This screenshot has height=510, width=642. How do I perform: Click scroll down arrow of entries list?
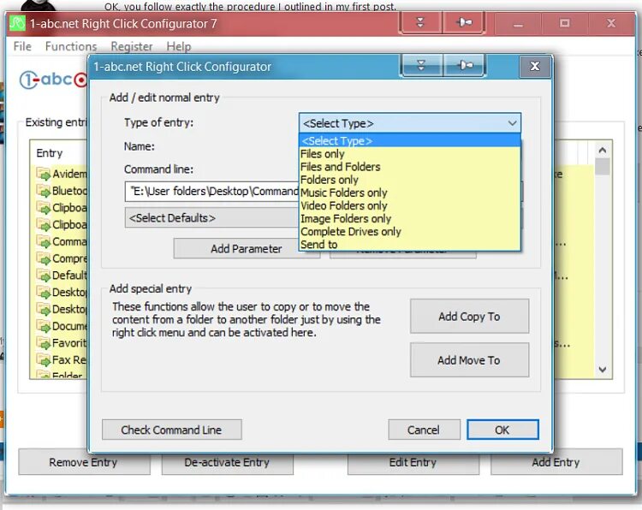tap(603, 370)
